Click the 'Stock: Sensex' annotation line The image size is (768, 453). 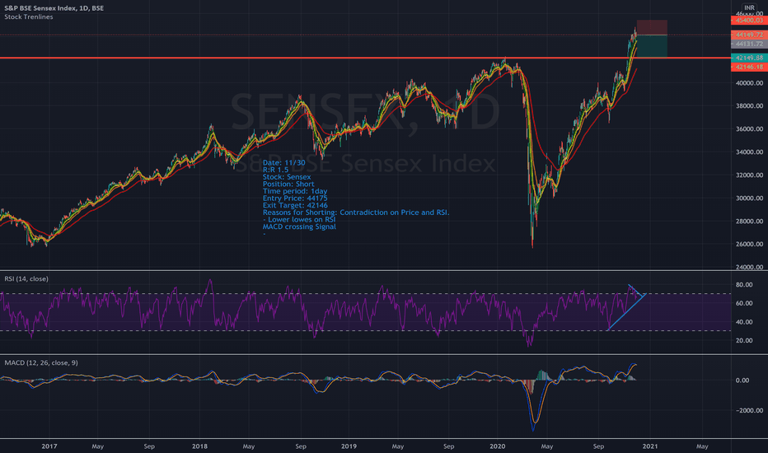pos(287,177)
